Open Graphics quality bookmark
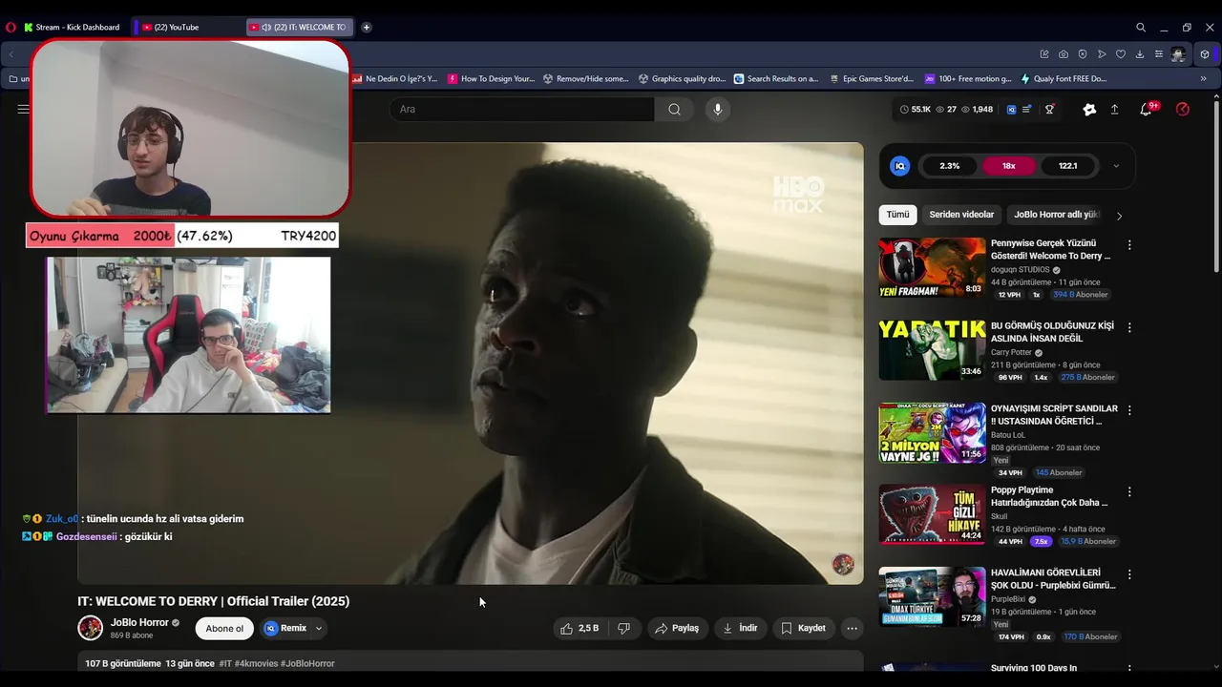The width and height of the screenshot is (1222, 687). pos(682,79)
